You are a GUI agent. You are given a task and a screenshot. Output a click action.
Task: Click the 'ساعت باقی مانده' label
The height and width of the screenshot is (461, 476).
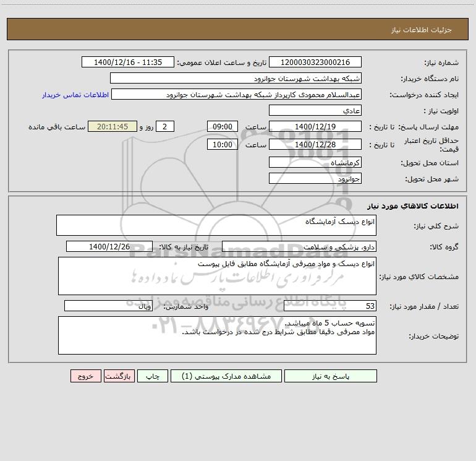(57, 127)
